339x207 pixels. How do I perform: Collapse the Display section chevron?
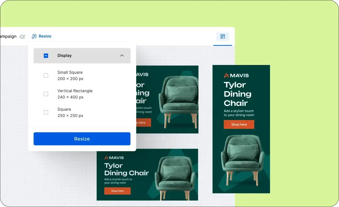[x=122, y=55]
